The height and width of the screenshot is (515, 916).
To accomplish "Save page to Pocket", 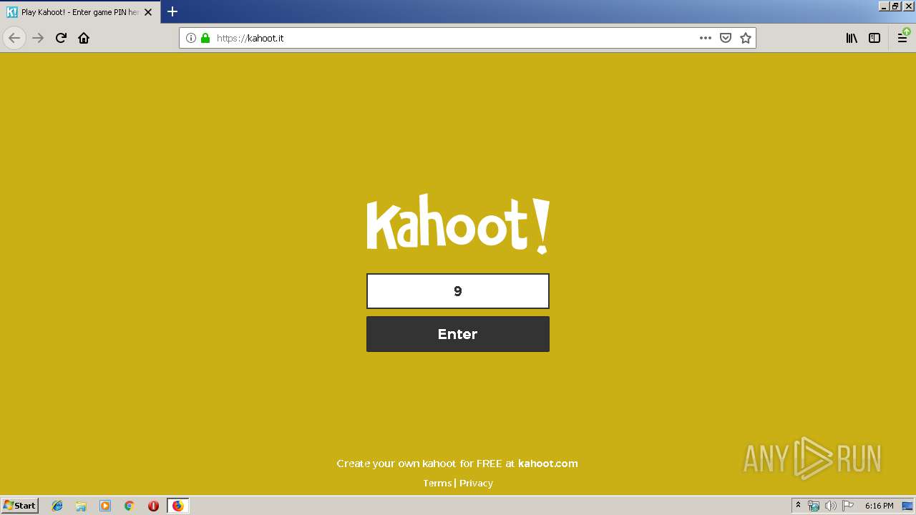I will pos(726,38).
